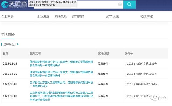Select the 司法风险 section heading
172x106 pixels.
point(8,35)
